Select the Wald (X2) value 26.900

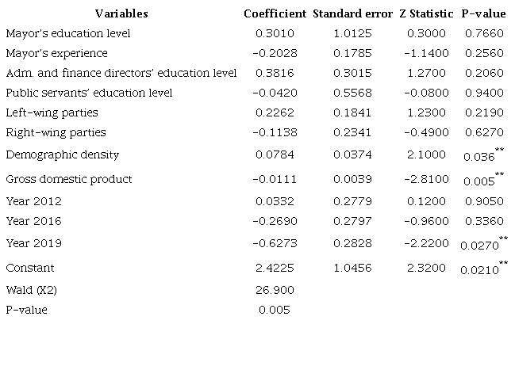point(275,290)
